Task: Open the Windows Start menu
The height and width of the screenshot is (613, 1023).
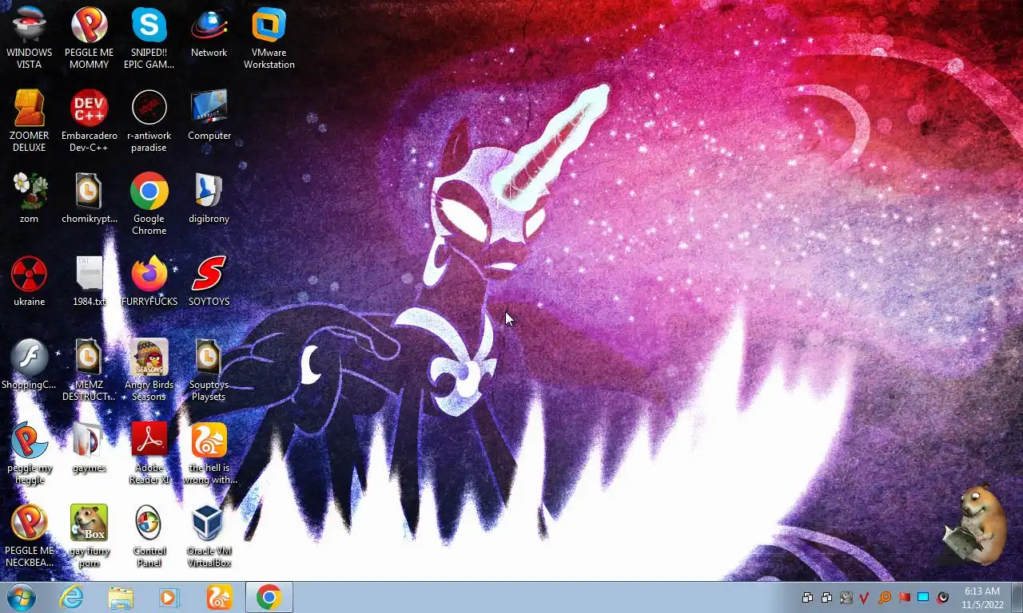Action: [22, 597]
